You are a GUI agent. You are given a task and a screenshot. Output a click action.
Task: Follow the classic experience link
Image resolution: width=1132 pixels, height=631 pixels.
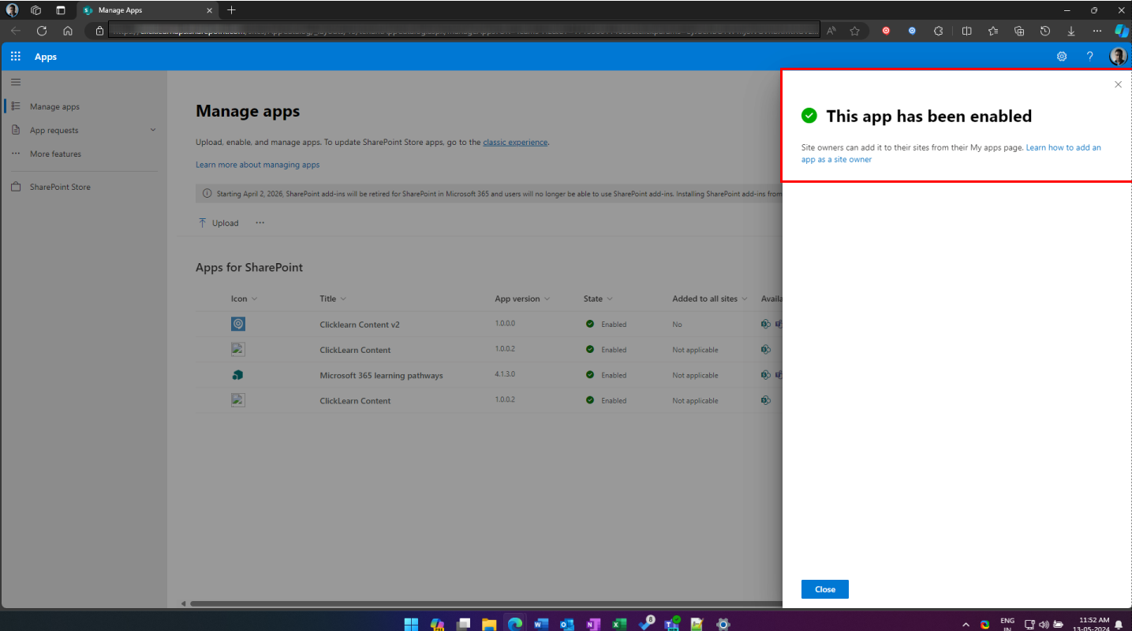click(515, 143)
